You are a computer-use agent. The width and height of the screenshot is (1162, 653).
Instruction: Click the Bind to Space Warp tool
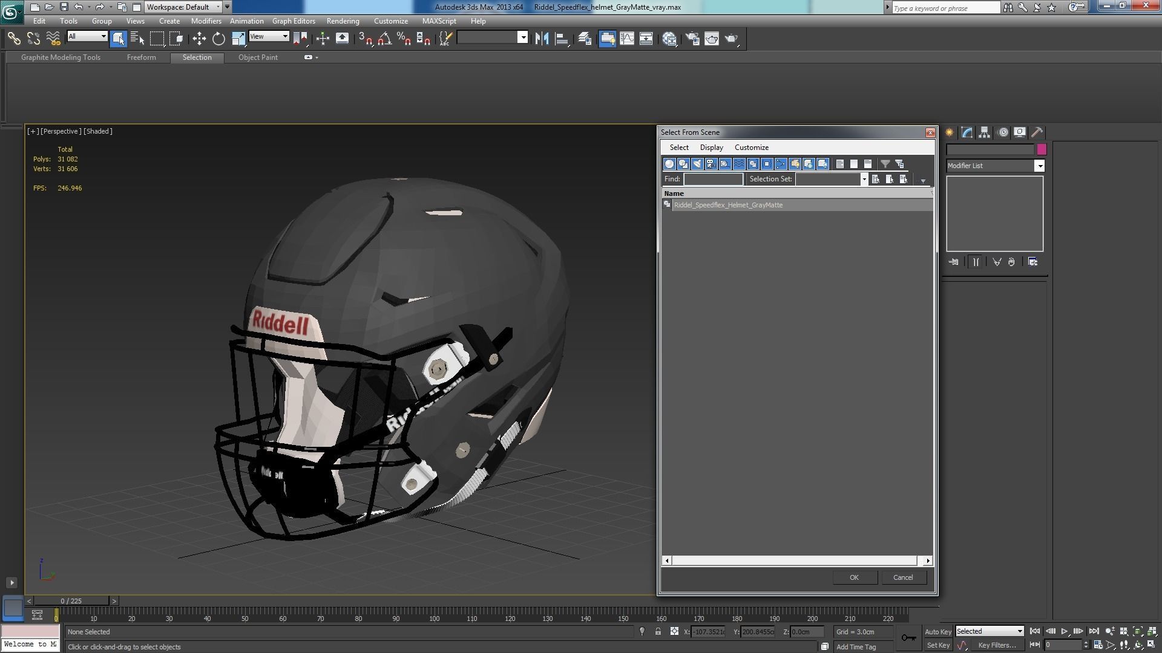(53, 39)
